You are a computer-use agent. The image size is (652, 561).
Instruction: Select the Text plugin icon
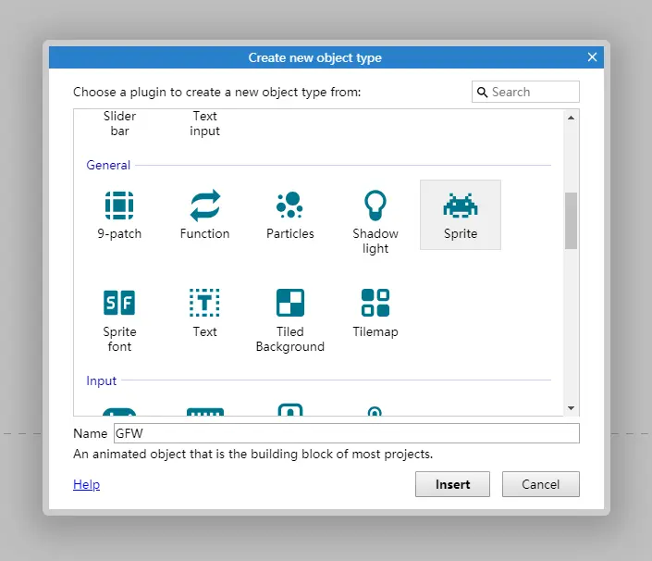[204, 303]
